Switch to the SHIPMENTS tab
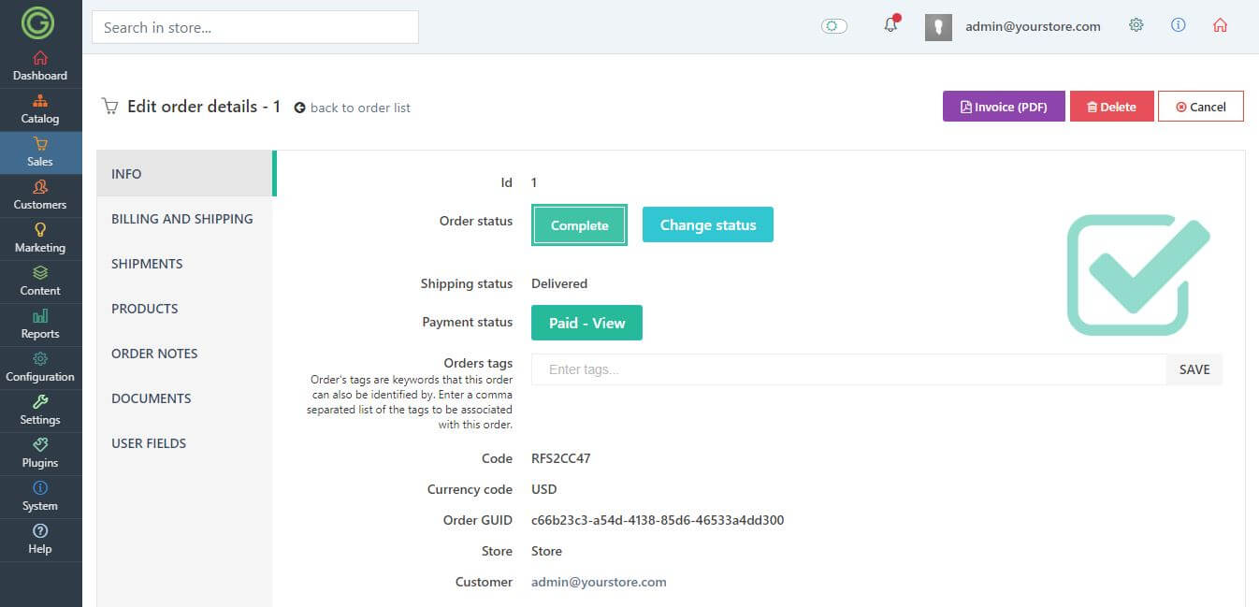Viewport: 1259px width, 607px height. pos(185,264)
